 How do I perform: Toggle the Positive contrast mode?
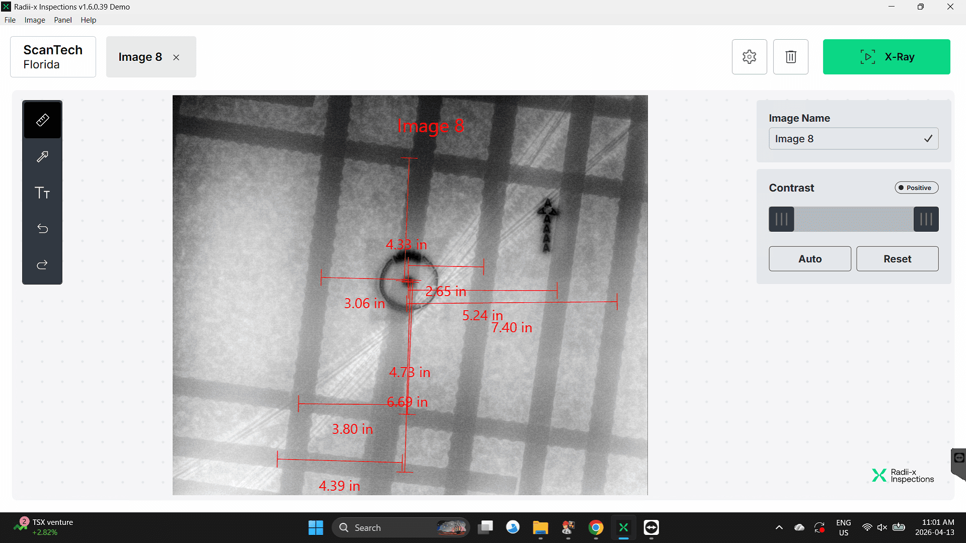coord(916,188)
